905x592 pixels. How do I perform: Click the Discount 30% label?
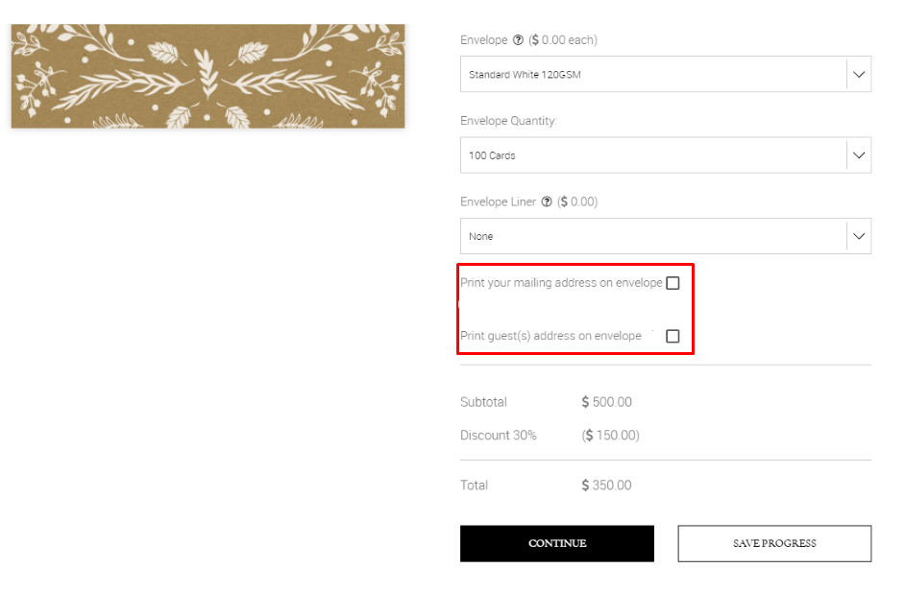click(x=498, y=436)
